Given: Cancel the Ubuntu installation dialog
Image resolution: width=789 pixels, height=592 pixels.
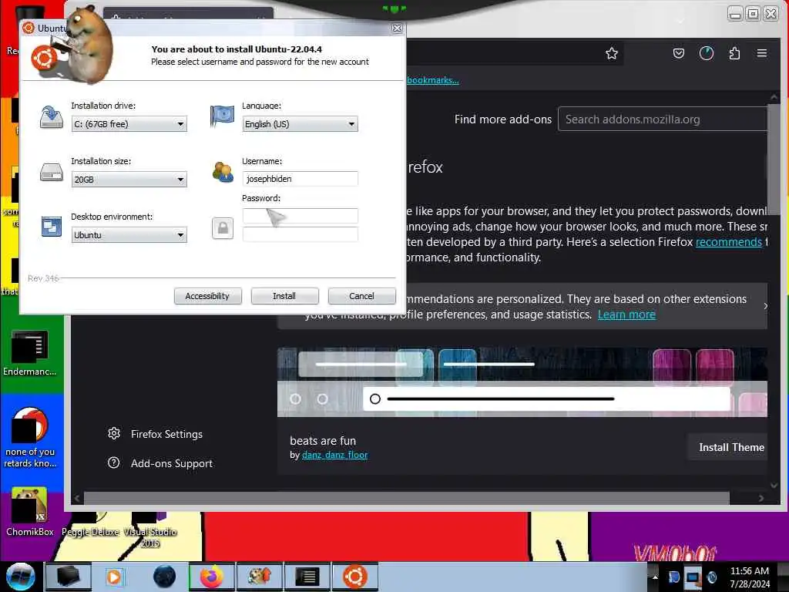Looking at the screenshot, I should [x=361, y=296].
